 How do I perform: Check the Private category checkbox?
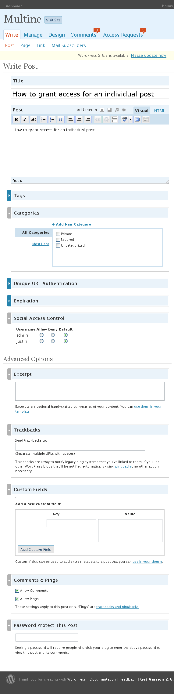click(x=58, y=234)
